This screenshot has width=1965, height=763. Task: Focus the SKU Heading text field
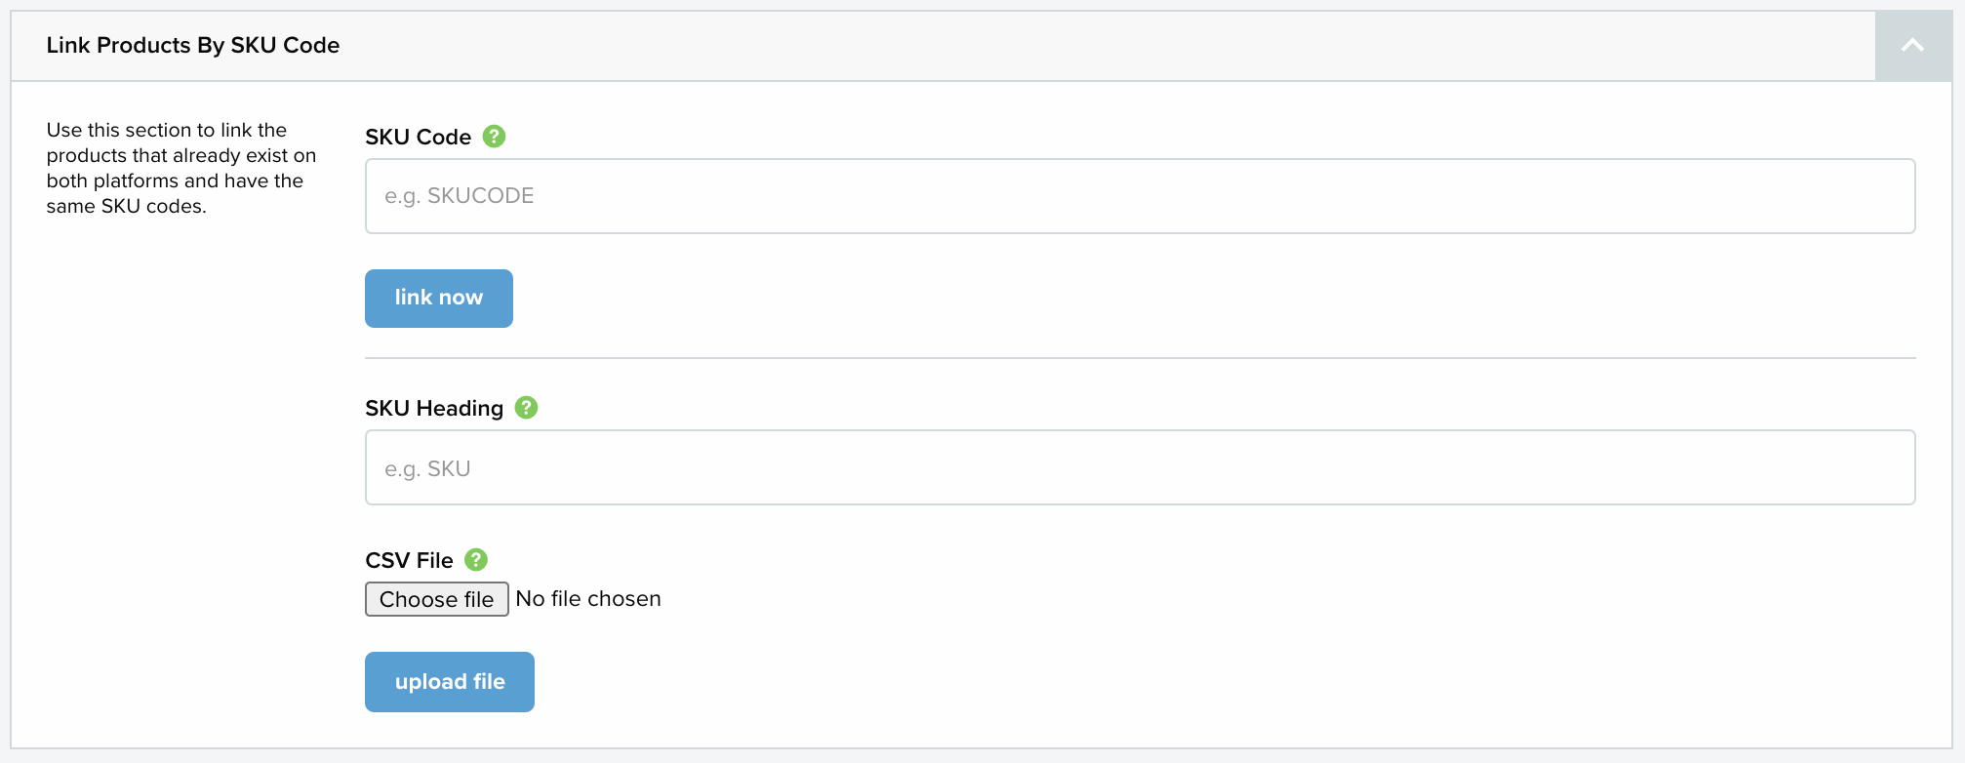pyautogui.click(x=1140, y=467)
